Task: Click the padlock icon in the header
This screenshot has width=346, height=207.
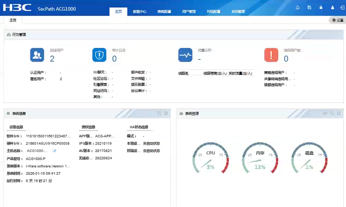Action: (x=321, y=8)
